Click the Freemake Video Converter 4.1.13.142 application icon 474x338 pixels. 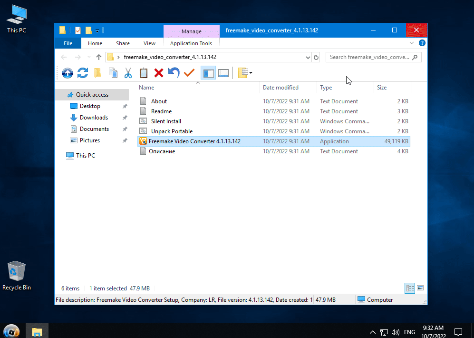coord(143,141)
